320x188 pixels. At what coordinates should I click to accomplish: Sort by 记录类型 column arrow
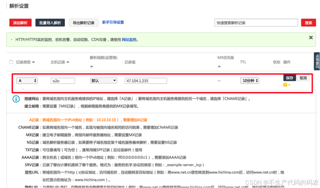[33, 62]
